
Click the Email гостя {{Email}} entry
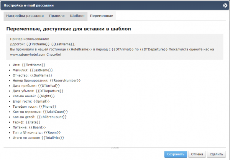(31, 101)
